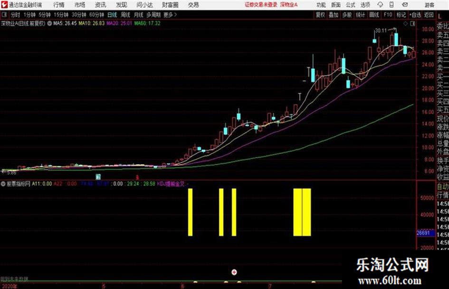Click the 30.11 high price label
This screenshot has width=449, height=289.
pyautogui.click(x=381, y=30)
